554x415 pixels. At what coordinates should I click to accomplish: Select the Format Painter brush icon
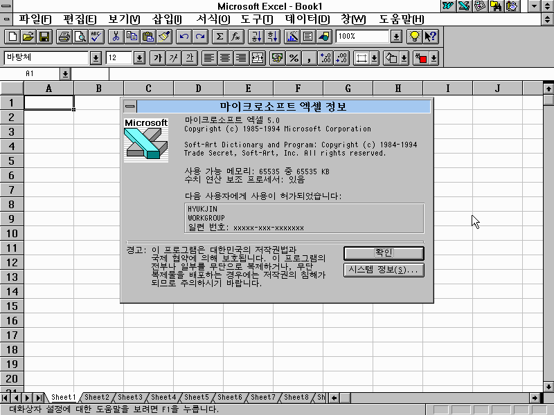point(164,37)
